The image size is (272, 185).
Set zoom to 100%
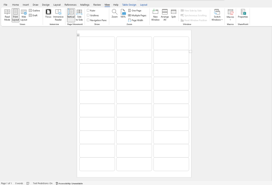pyautogui.click(x=123, y=14)
